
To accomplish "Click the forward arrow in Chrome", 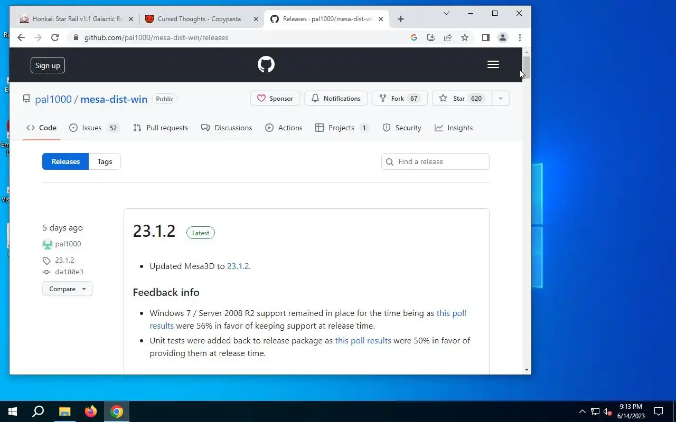I will point(38,37).
